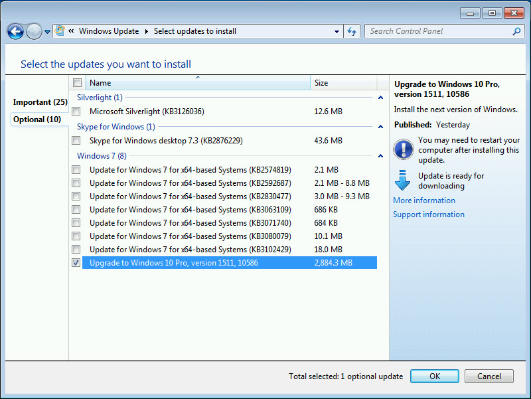The image size is (531, 399).
Task: Switch to the Important (25) tab
Action: point(40,102)
